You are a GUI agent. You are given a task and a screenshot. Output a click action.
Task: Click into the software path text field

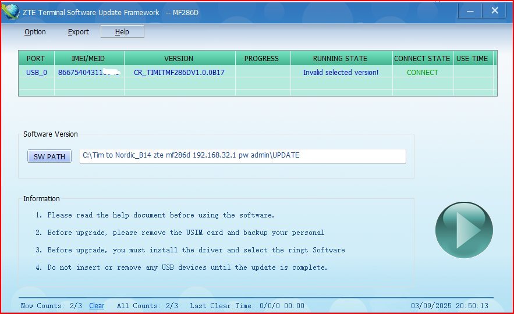(242, 156)
